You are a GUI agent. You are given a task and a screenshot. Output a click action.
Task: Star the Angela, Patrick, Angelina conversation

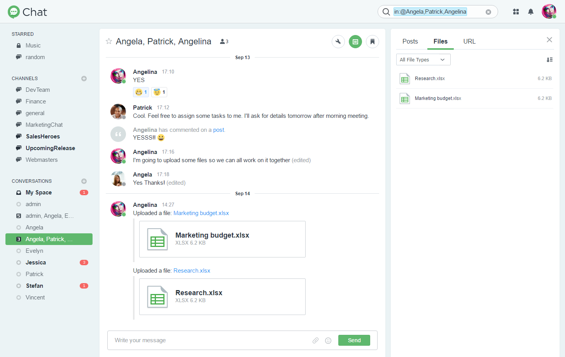[x=109, y=41]
